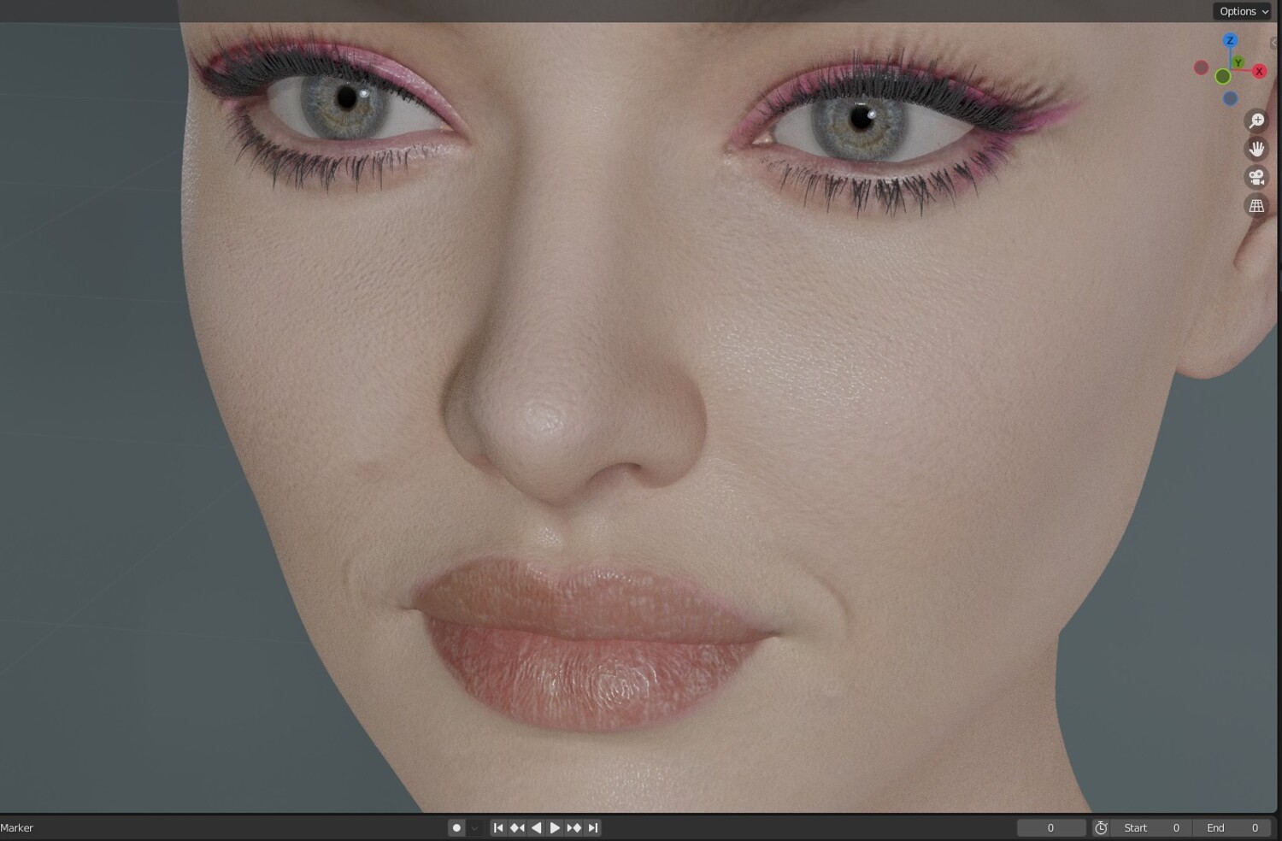Snap view to the blue Z axis
The image size is (1282, 841).
click(x=1230, y=40)
